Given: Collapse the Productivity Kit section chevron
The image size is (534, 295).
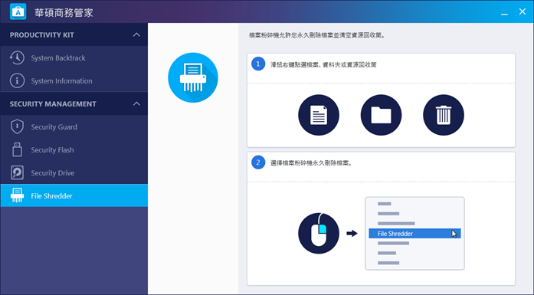Looking at the screenshot, I should tap(136, 34).
